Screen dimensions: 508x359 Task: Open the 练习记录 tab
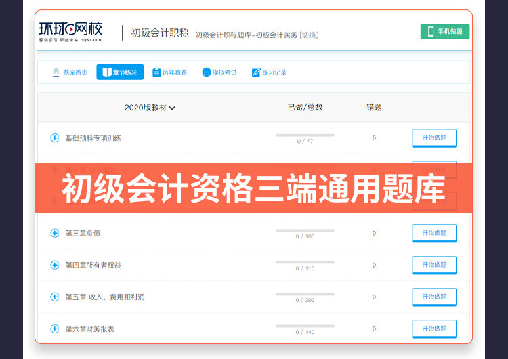coord(269,72)
